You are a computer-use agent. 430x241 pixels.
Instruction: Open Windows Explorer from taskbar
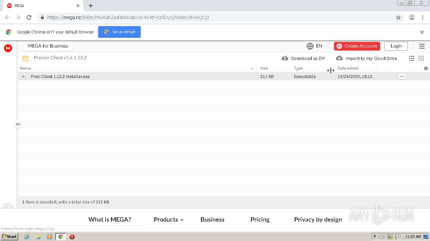click(x=38, y=237)
